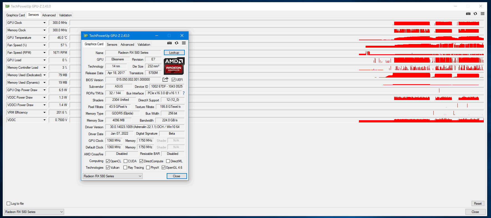This screenshot has height=218, width=491.
Task: Toggle the DirectCompute checkbox
Action: click(x=141, y=161)
